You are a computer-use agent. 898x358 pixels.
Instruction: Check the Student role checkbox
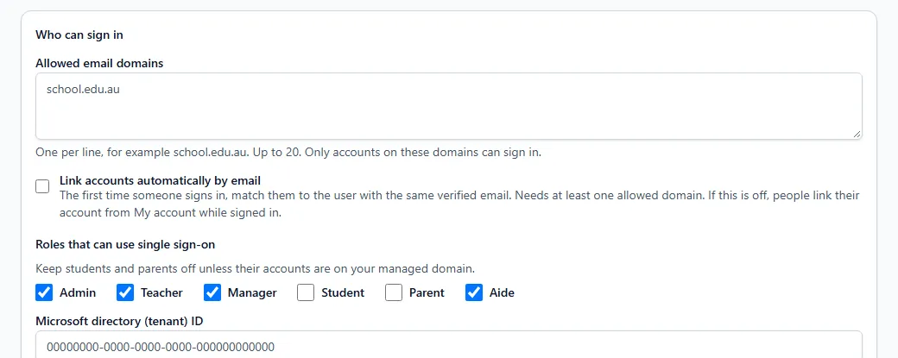pyautogui.click(x=306, y=292)
